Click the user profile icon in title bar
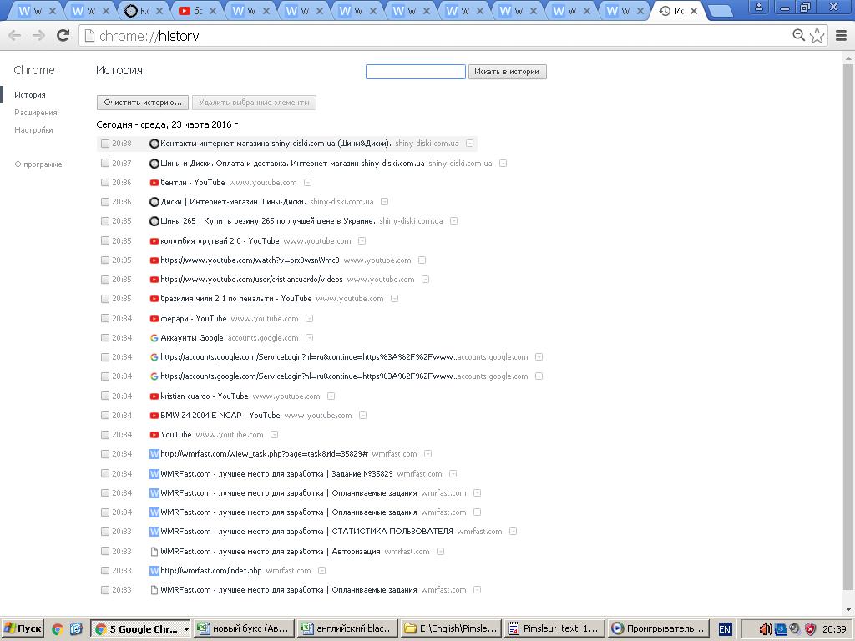Viewport: 855px width, 641px height. pos(758,7)
